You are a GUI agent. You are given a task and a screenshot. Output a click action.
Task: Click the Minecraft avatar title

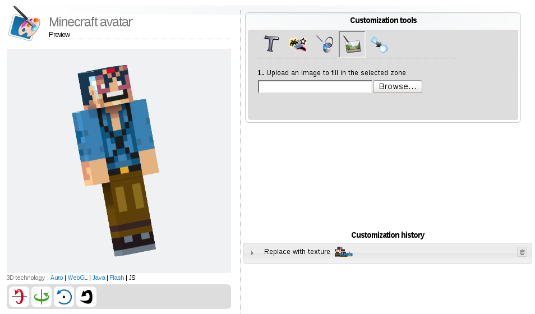(91, 22)
